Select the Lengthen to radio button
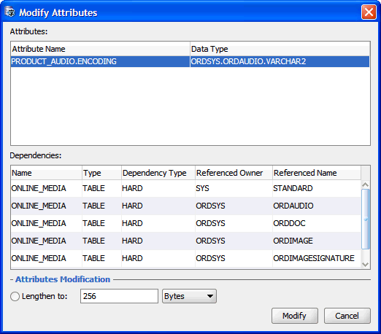Image resolution: width=381 pixels, height=334 pixels. (15, 296)
